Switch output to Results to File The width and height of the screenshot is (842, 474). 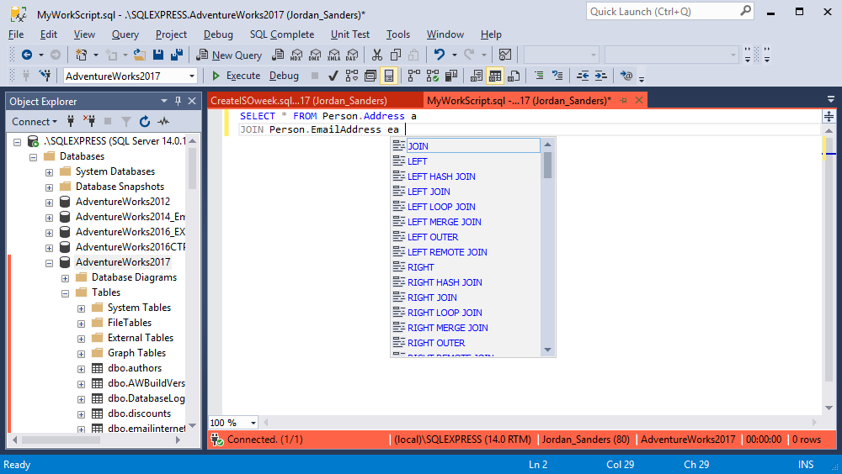point(514,76)
